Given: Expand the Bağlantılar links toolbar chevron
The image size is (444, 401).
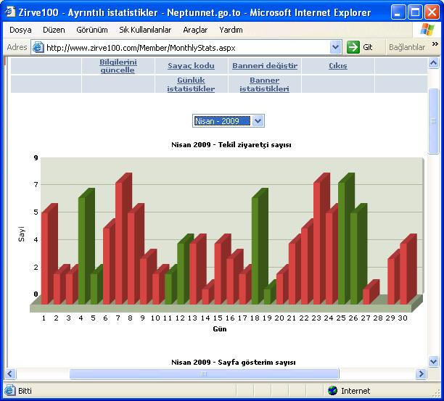Looking at the screenshot, I should pos(435,44).
